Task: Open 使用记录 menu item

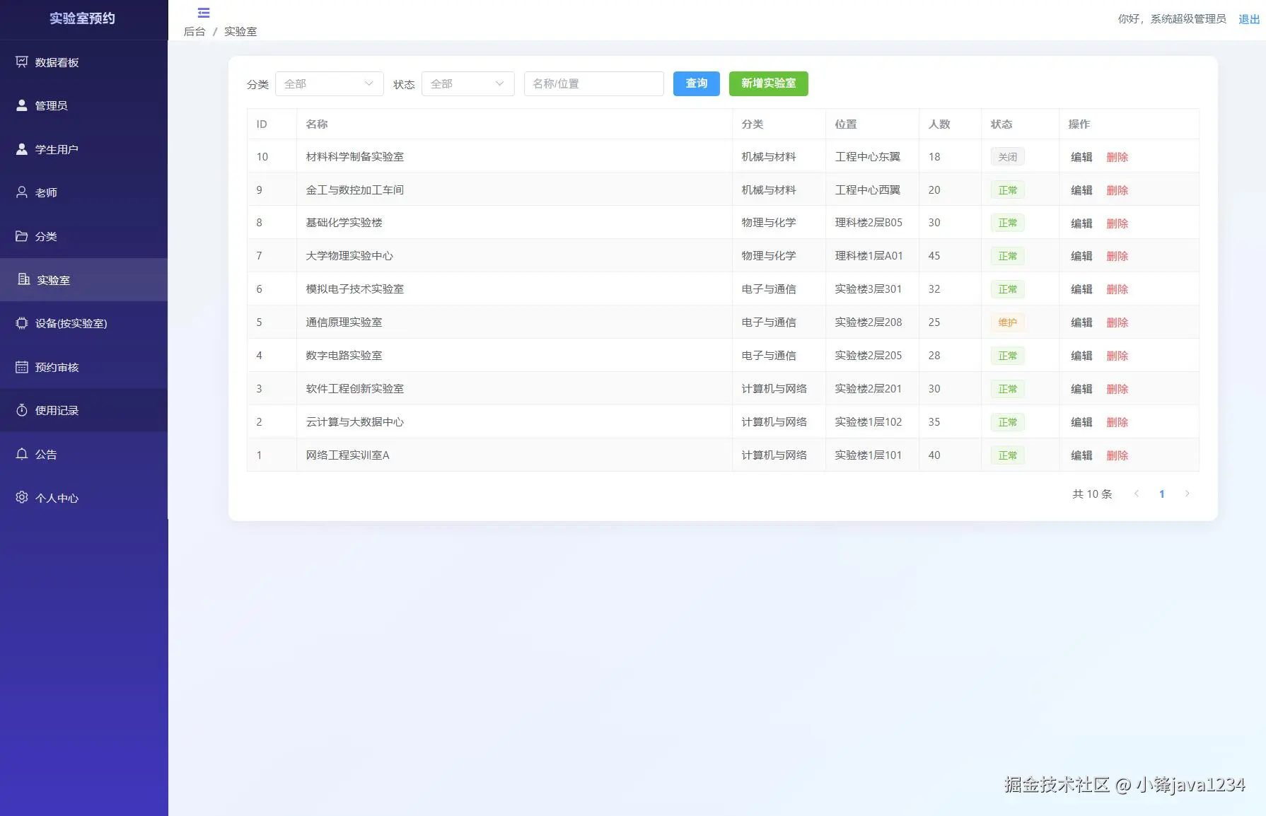Action: [x=83, y=410]
